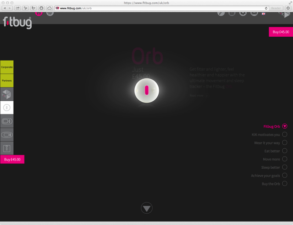Go forward in Safari

[10, 8]
